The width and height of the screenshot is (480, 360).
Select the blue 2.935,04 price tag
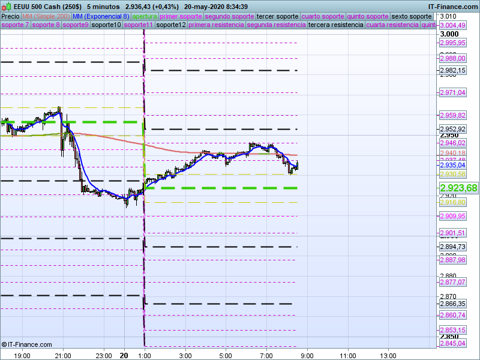(x=452, y=164)
